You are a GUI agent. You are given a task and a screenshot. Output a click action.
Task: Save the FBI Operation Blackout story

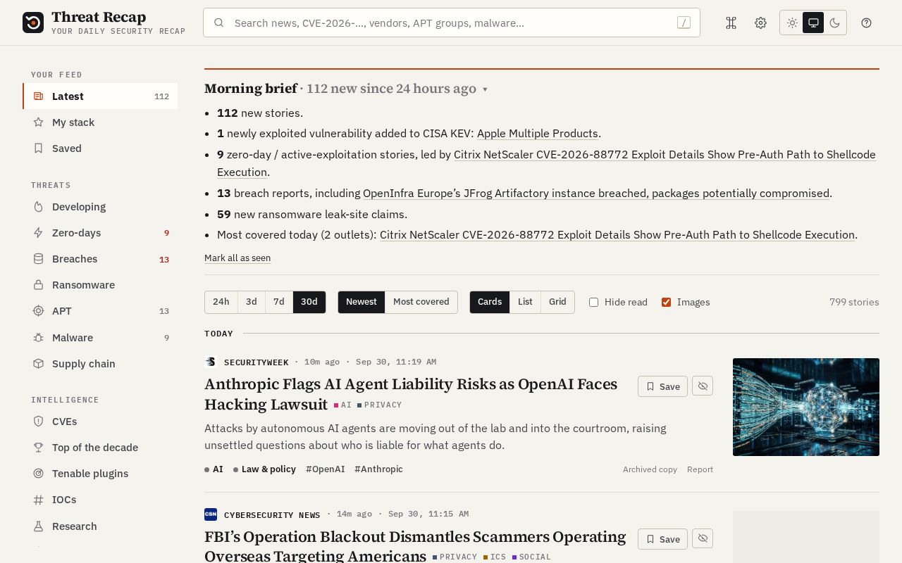pyautogui.click(x=662, y=539)
